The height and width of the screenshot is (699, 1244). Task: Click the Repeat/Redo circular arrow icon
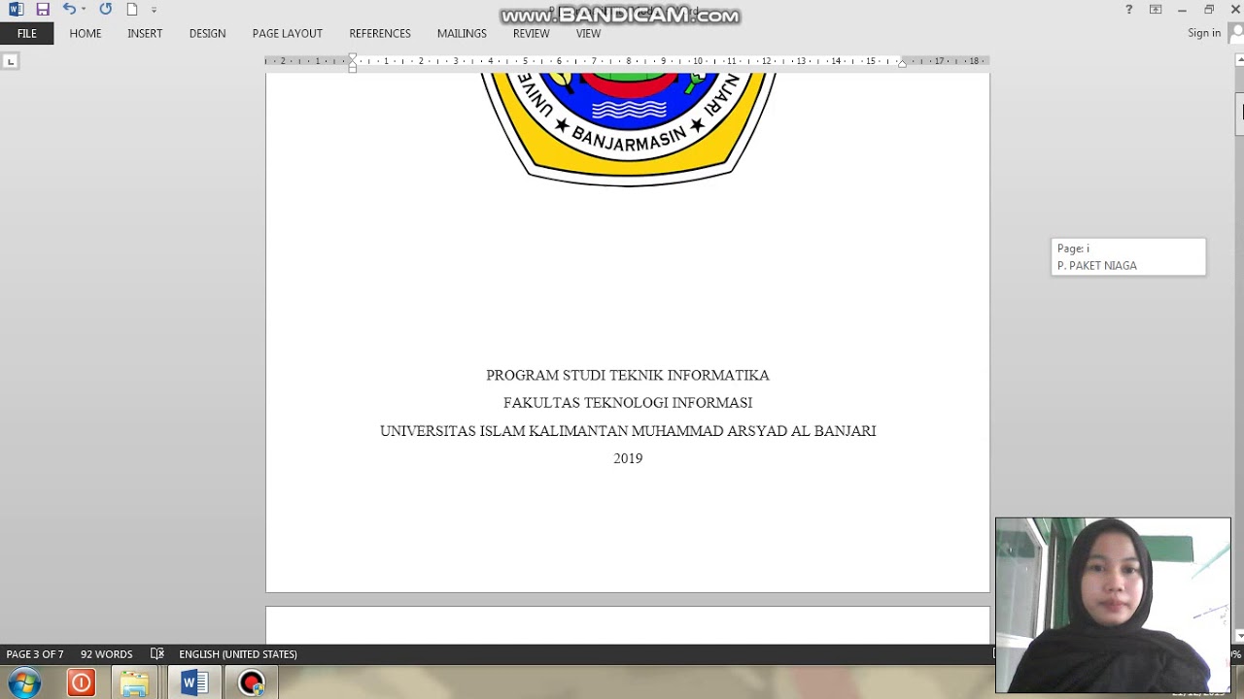tap(105, 10)
